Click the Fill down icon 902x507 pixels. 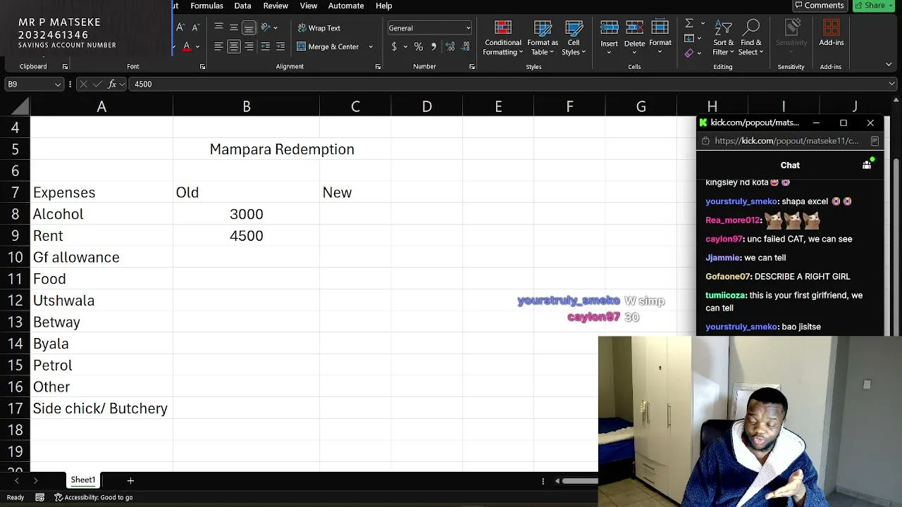point(689,38)
